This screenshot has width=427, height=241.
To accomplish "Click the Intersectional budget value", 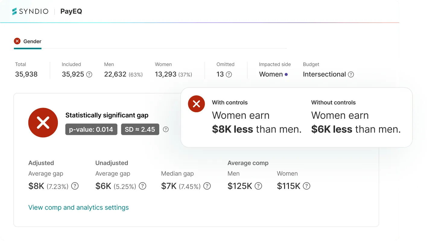I will (x=324, y=75).
